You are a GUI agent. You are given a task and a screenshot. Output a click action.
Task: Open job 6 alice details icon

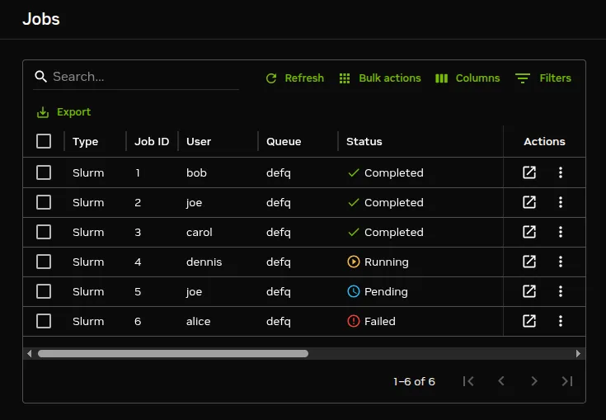529,321
